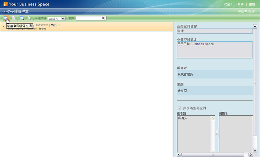Expand the 欢迎 business space row triangle

click(3, 26)
